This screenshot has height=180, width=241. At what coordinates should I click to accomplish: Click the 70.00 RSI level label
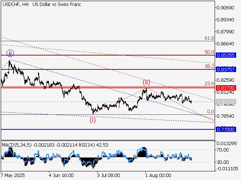(x=222, y=150)
